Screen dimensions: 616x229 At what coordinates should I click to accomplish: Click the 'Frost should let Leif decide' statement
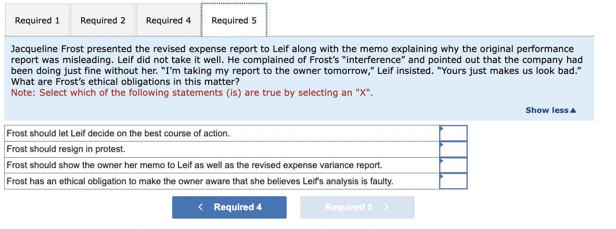118,134
